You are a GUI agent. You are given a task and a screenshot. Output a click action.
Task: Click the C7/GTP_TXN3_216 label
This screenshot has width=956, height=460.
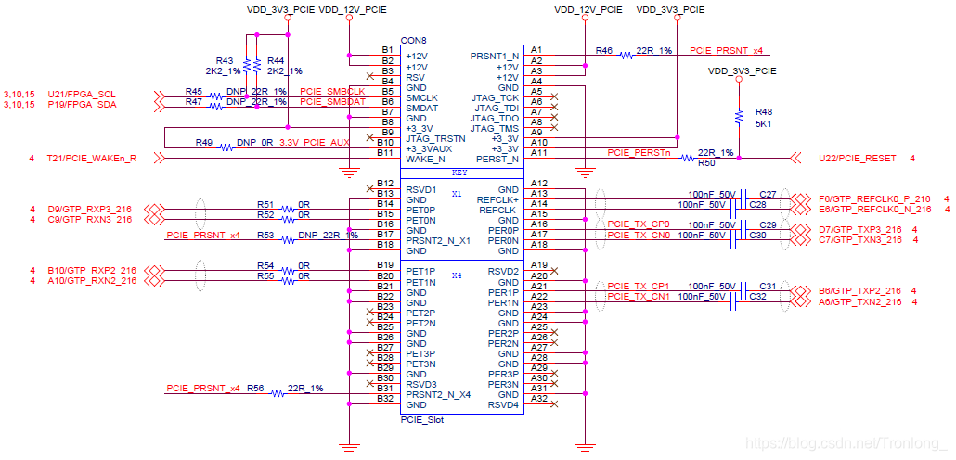point(860,240)
